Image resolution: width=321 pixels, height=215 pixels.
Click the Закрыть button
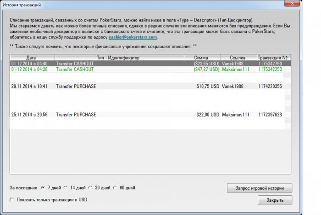pos(275,200)
